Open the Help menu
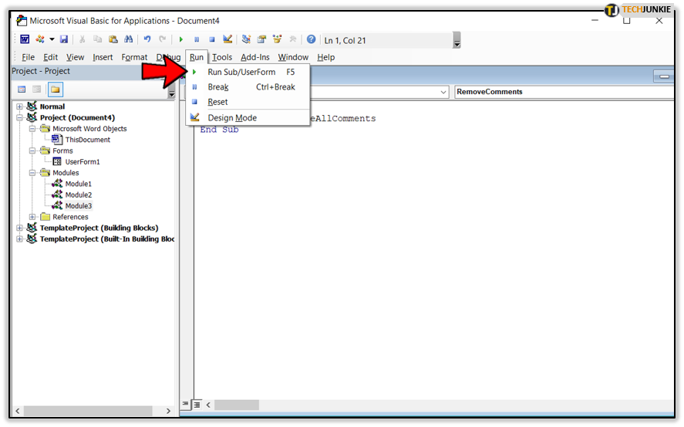The width and height of the screenshot is (684, 427). click(x=326, y=57)
